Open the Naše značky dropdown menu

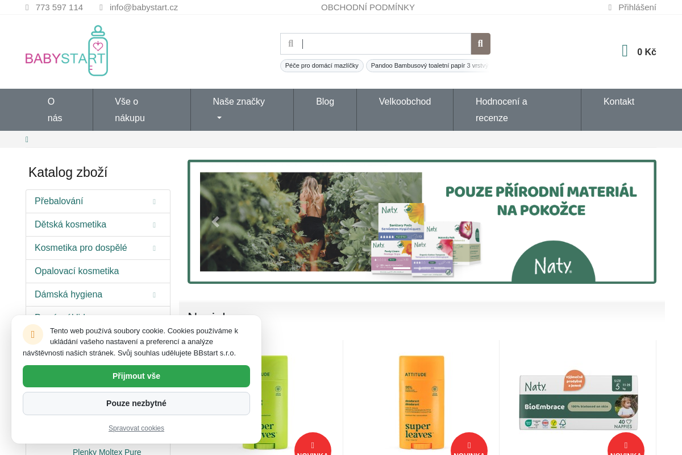coord(242,110)
